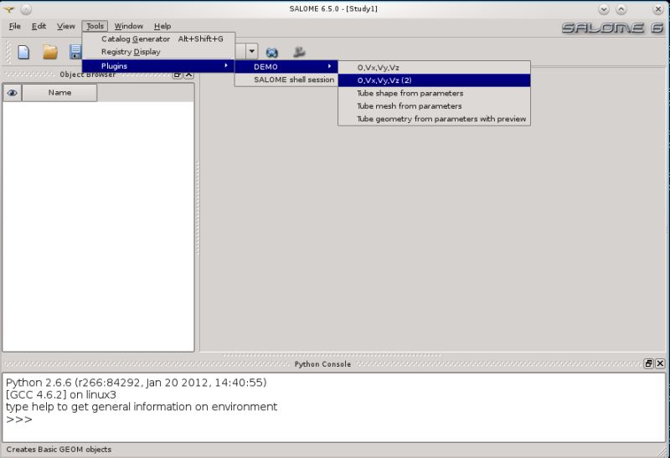The height and width of the screenshot is (458, 670).
Task: Expand the Plugins submenu
Action: pos(158,66)
